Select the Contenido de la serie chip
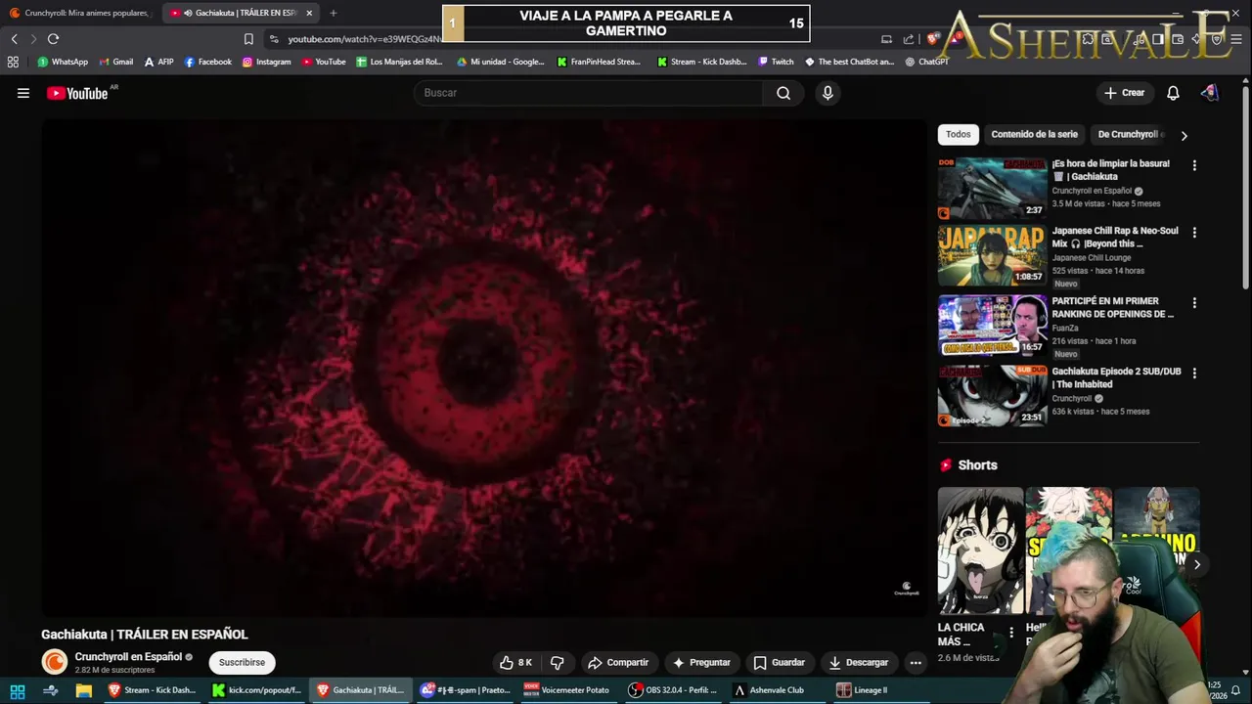1252x704 pixels. coord(1034,135)
